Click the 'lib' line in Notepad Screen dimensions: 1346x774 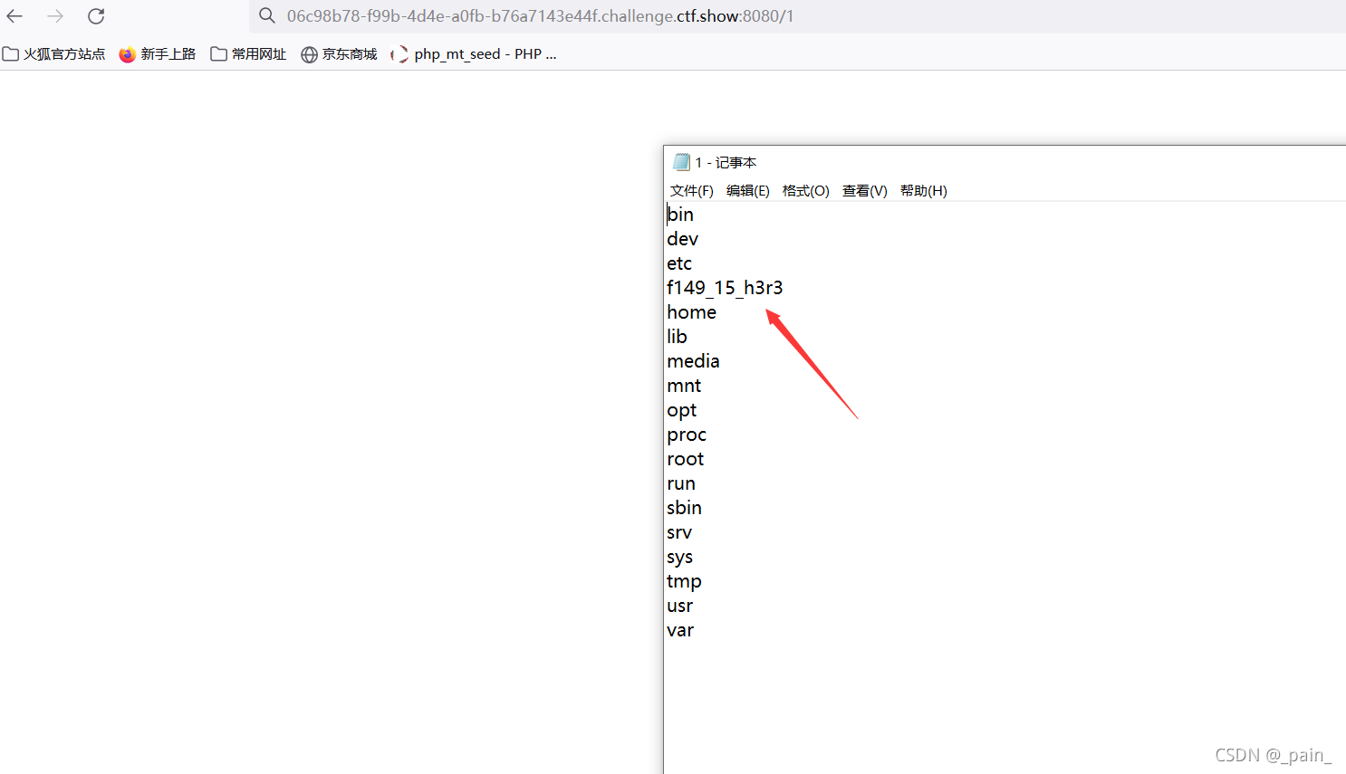pos(678,337)
